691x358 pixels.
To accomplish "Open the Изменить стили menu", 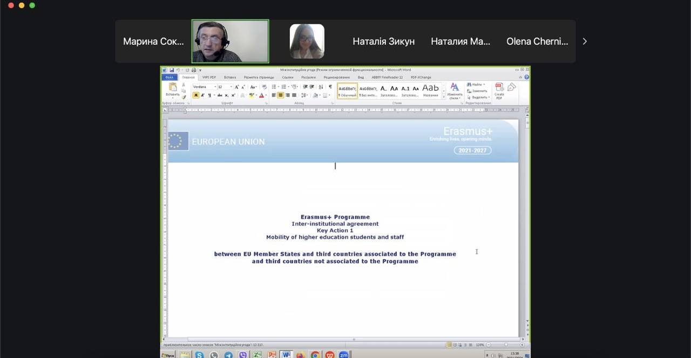I will tap(455, 91).
